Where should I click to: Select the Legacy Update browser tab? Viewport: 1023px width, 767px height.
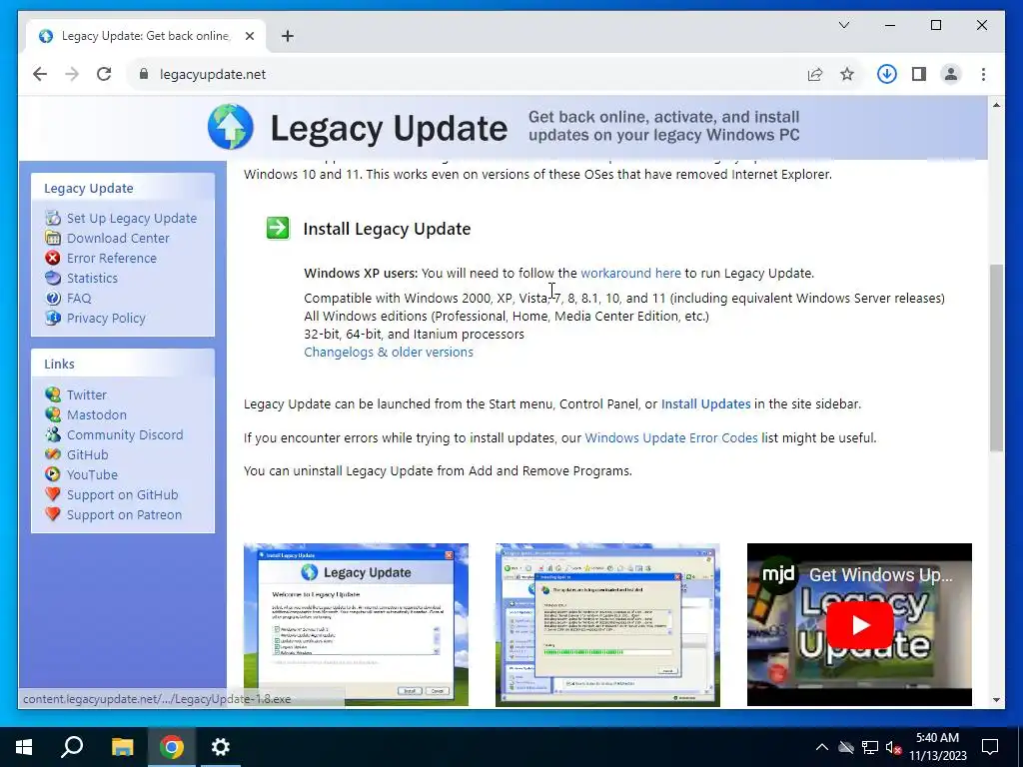[x=145, y=36]
